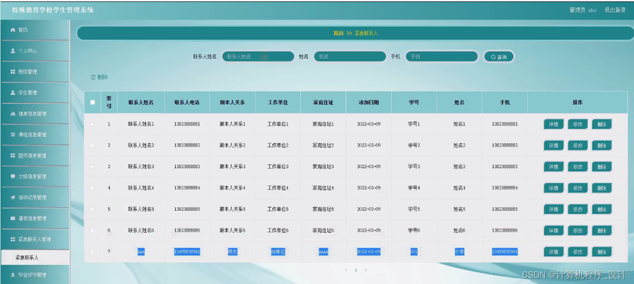634x284 pixels.
Task: Expand the 个人中心 menu arrow
Action: pyautogui.click(x=63, y=51)
